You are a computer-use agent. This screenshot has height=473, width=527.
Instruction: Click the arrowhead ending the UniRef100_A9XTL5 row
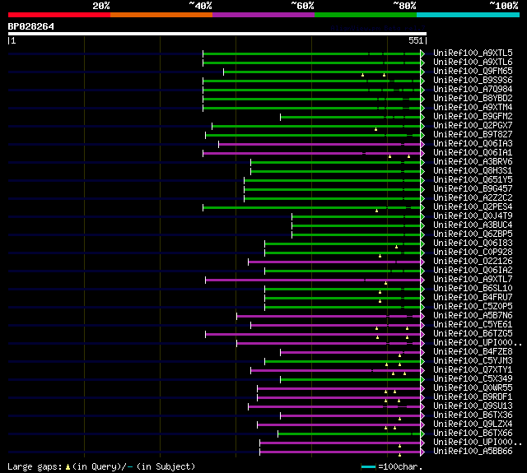coord(422,53)
